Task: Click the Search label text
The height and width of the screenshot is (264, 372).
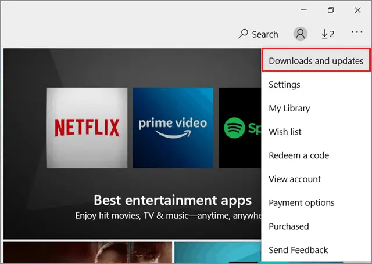Action: click(265, 35)
